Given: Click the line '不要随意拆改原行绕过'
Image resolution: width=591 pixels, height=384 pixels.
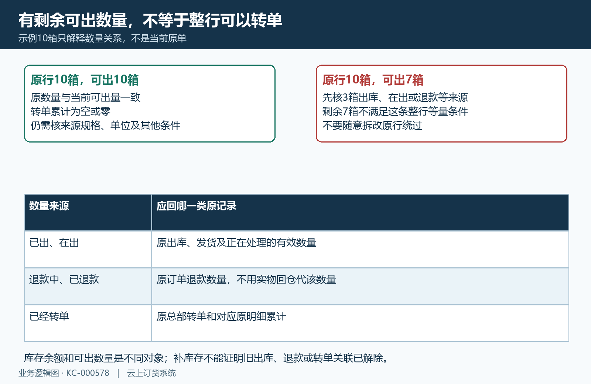Looking at the screenshot, I should point(372,126).
